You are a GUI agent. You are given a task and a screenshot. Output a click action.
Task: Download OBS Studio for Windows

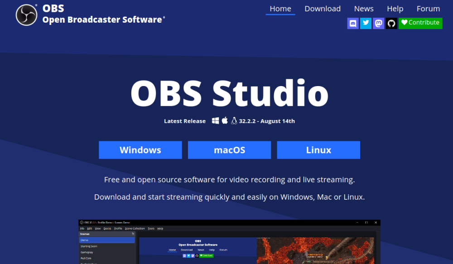[x=140, y=150]
